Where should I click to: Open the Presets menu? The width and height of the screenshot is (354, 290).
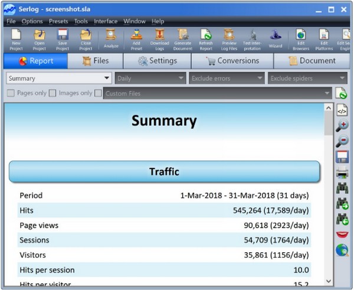(58, 21)
